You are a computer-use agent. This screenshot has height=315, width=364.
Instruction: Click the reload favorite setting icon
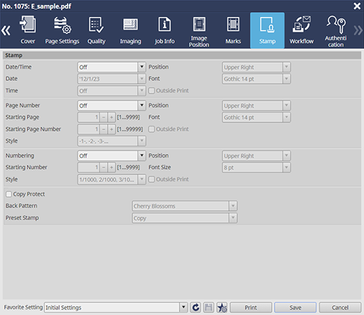196,307
